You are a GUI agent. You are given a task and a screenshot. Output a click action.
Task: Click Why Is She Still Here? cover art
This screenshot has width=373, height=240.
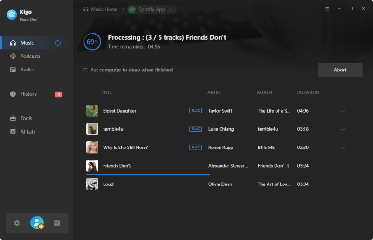click(x=92, y=147)
